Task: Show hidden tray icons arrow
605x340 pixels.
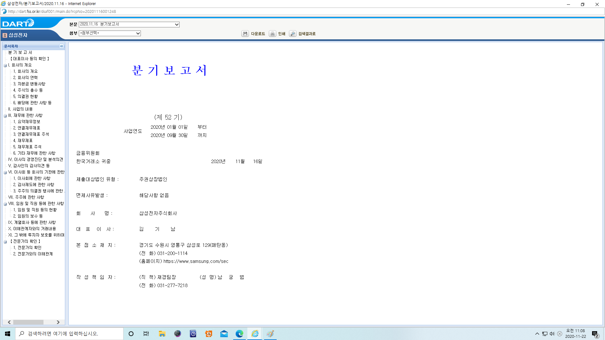Action: pos(537,334)
